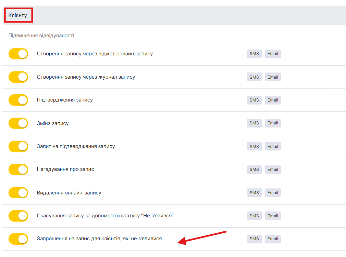
Task: Open Запит на підтвердження запису notification row
Action: point(76,146)
